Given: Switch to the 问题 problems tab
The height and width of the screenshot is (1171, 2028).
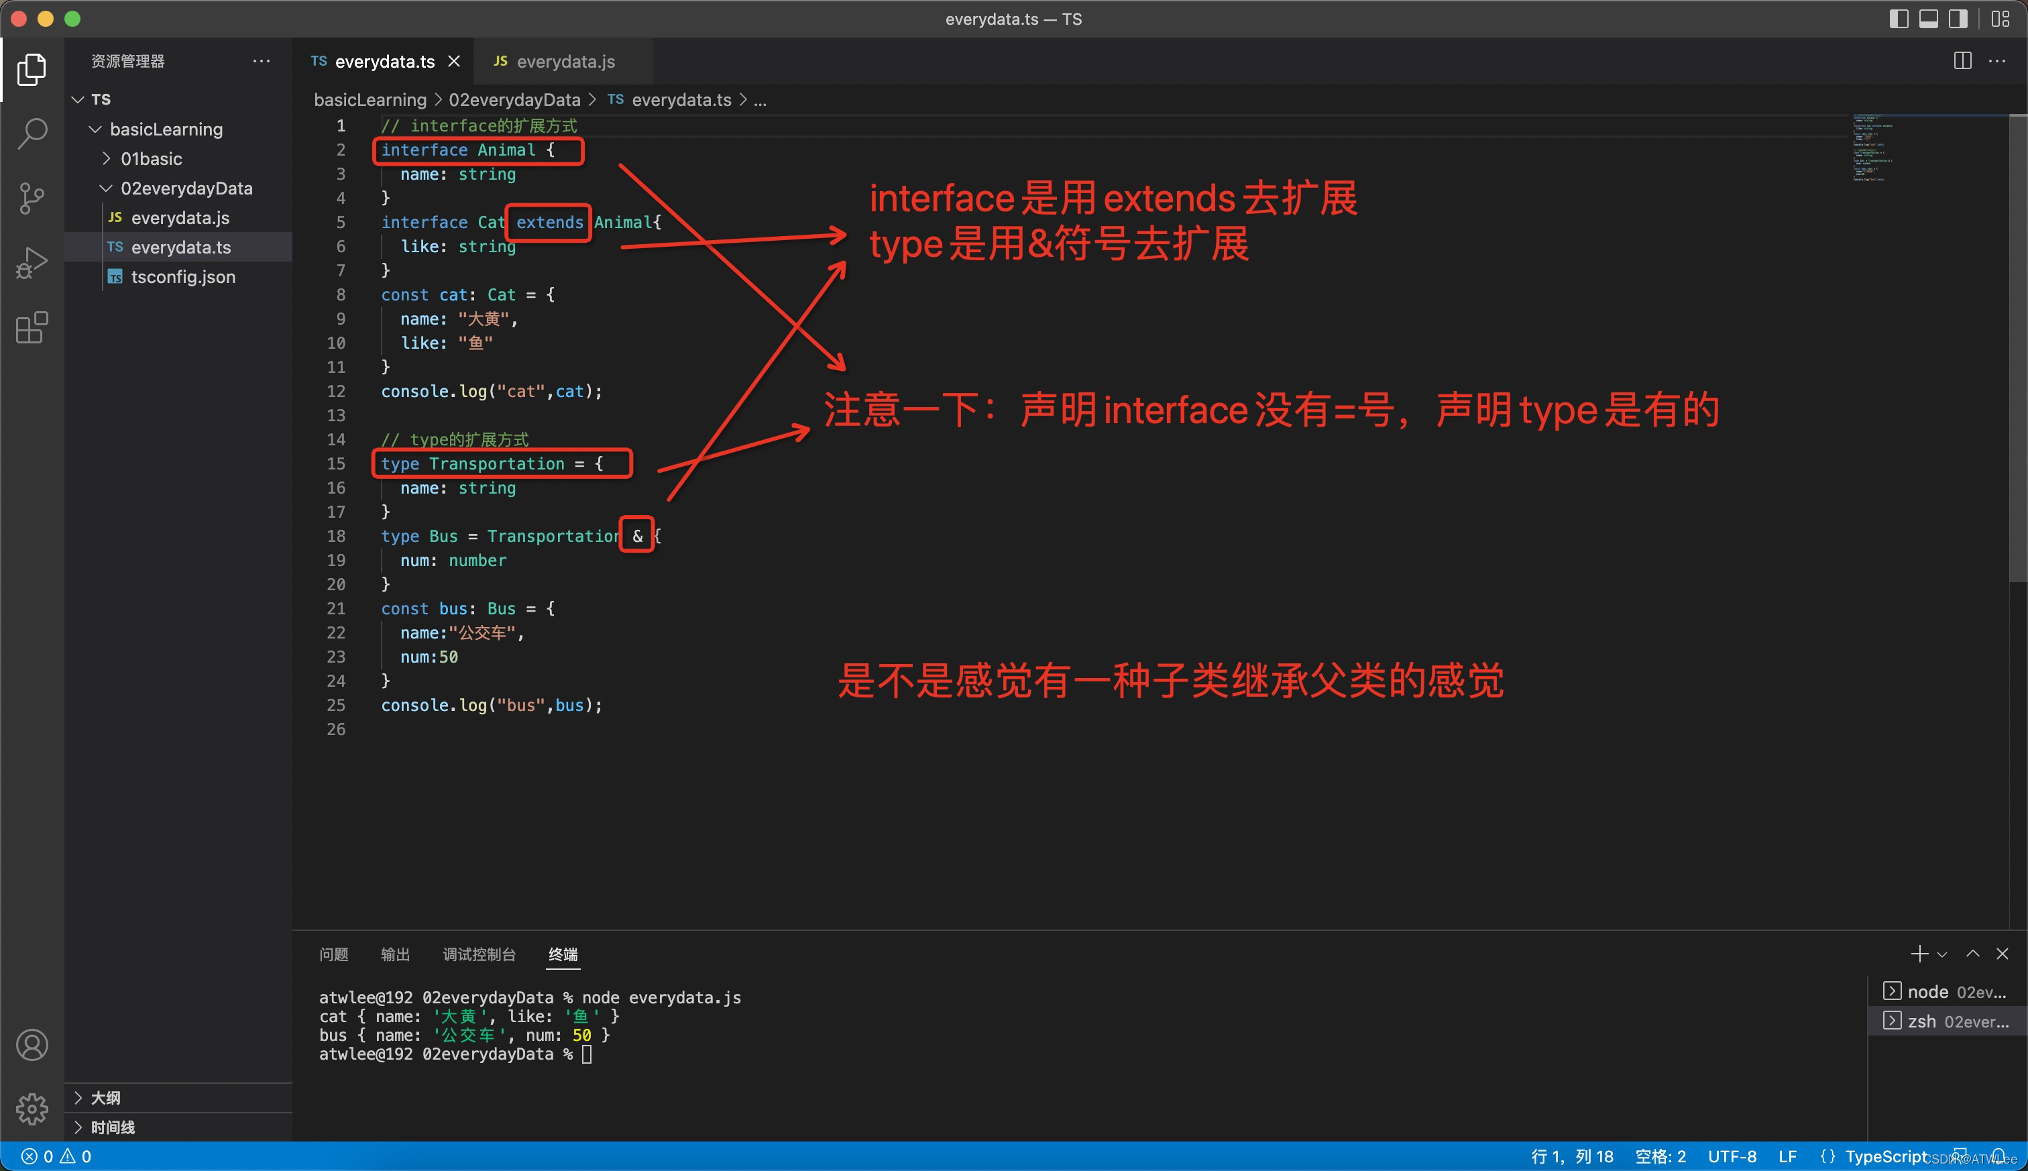Looking at the screenshot, I should (x=334, y=954).
